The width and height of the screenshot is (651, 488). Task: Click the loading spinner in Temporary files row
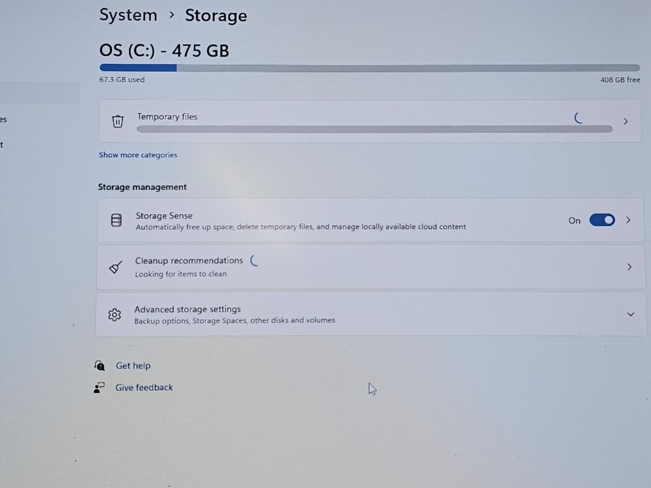[578, 118]
